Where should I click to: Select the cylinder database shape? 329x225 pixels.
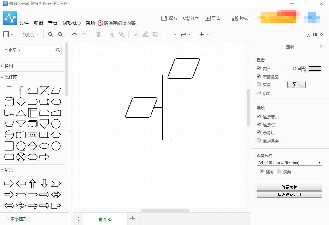tap(9, 102)
